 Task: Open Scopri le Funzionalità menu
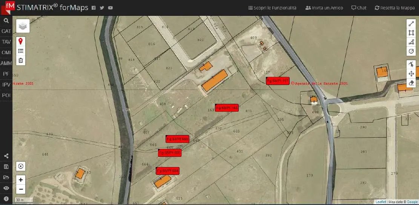point(272,8)
